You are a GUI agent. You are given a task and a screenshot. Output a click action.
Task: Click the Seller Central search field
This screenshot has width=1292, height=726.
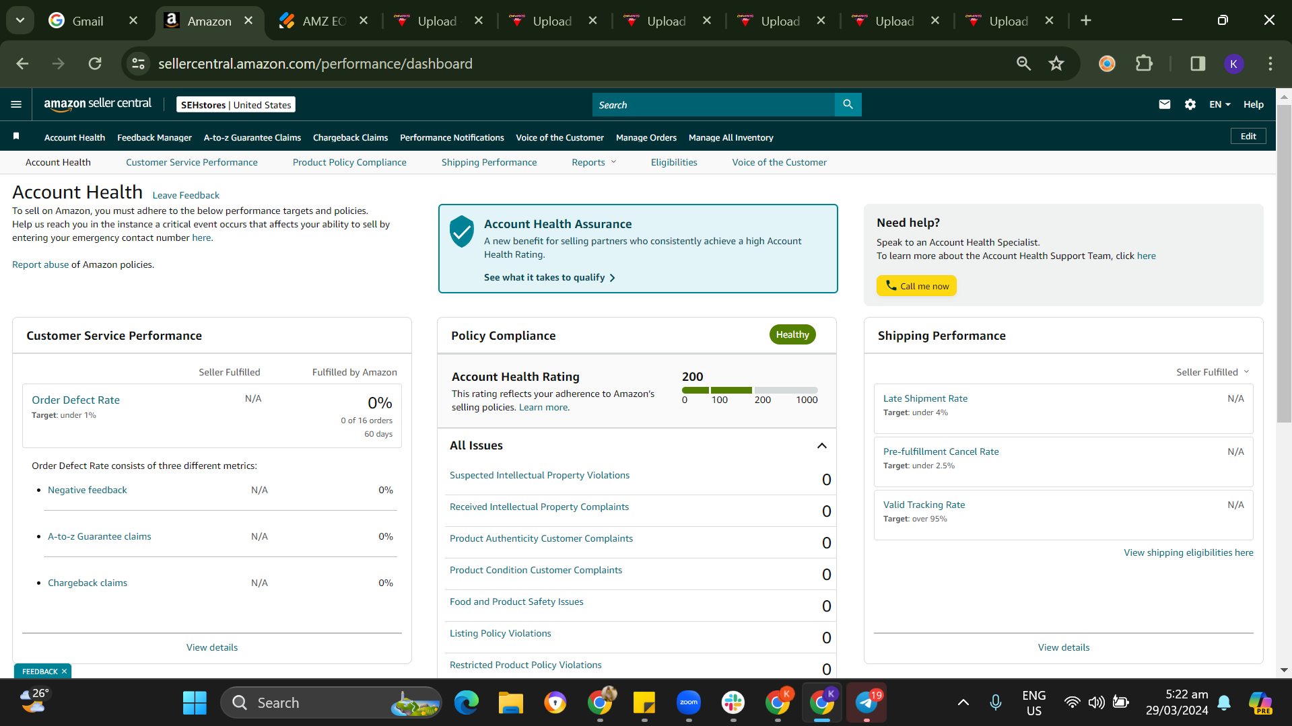click(714, 104)
